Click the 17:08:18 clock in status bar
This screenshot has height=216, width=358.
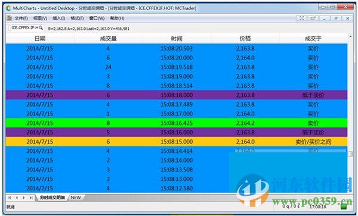[317, 207]
